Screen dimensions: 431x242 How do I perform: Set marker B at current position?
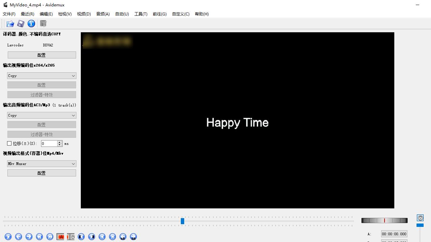coord(71,237)
